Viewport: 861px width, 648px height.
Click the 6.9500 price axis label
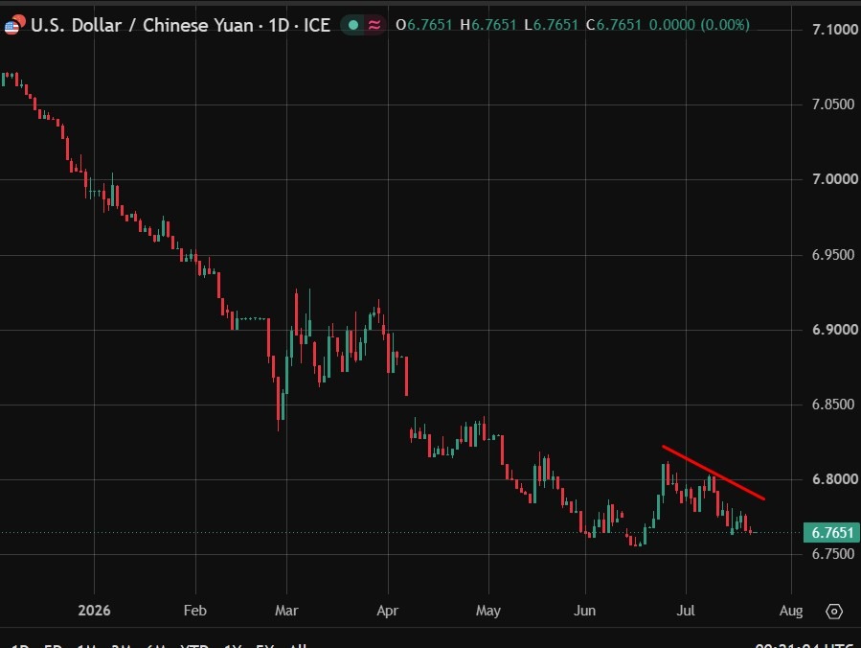point(833,255)
